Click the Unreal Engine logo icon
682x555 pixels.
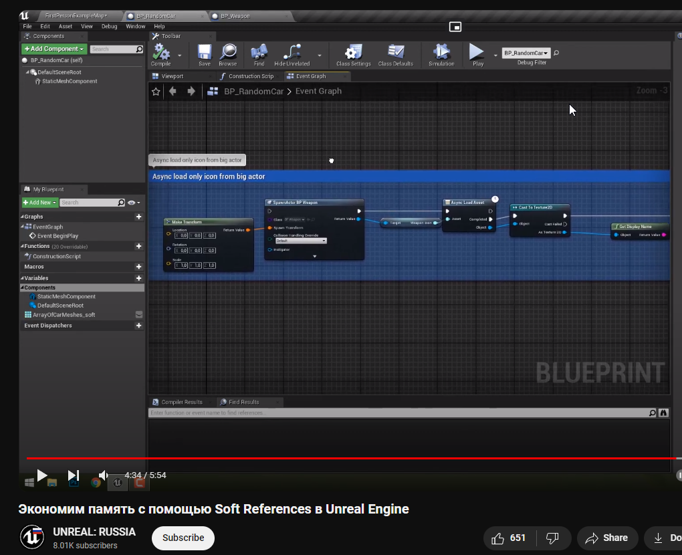(24, 15)
